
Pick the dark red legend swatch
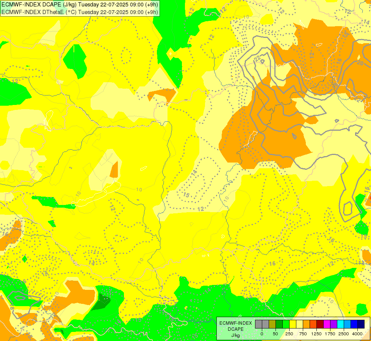pyautogui.click(x=320, y=324)
